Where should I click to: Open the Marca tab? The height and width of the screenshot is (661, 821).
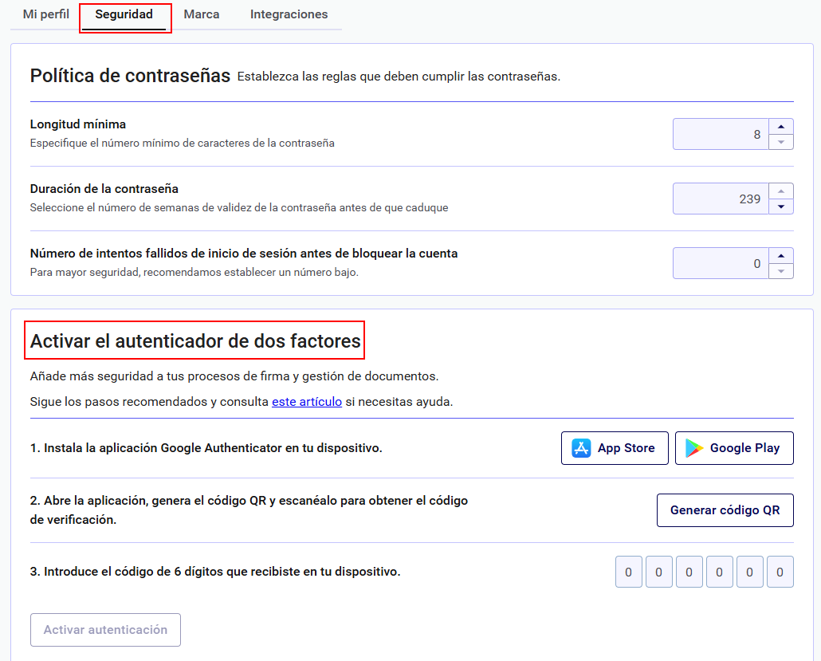[x=201, y=14]
